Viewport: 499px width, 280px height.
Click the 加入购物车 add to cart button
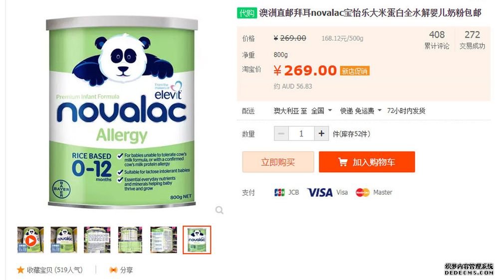click(367, 162)
